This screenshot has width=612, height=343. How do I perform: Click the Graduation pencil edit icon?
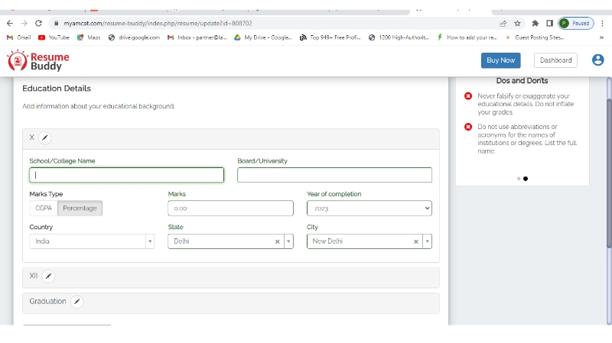click(x=76, y=302)
